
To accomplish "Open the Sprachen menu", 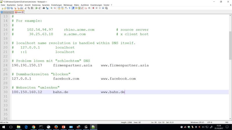I will 46,5.
